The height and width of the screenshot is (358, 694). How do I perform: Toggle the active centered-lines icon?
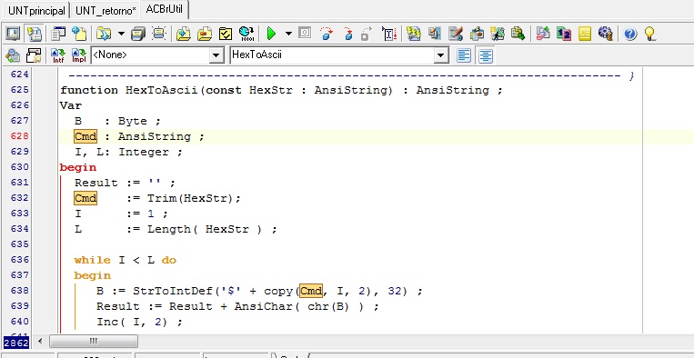pyautogui.click(x=486, y=55)
